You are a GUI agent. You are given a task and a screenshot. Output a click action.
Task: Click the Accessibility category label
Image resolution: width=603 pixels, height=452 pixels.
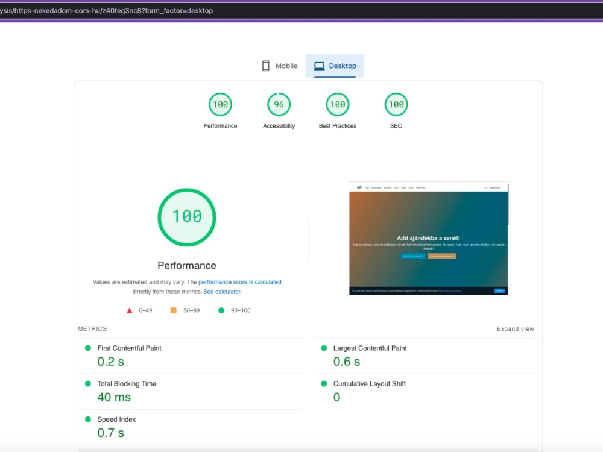279,126
